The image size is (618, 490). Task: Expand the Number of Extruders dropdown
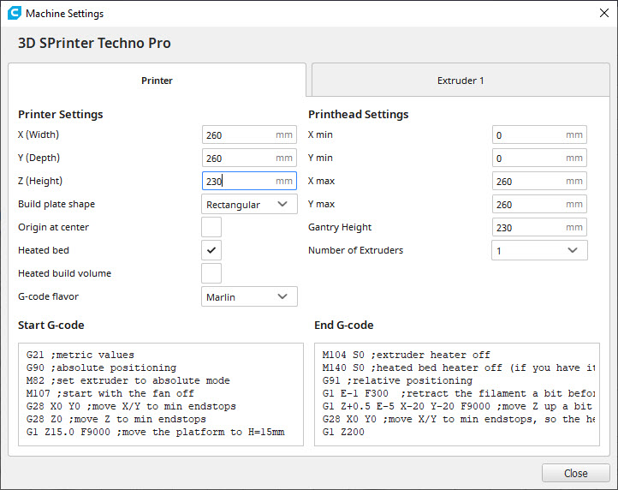(x=539, y=250)
